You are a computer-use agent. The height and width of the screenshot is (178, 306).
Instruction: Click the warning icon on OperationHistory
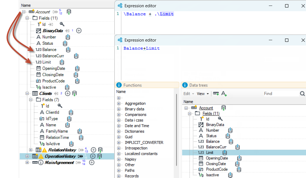click(x=41, y=156)
